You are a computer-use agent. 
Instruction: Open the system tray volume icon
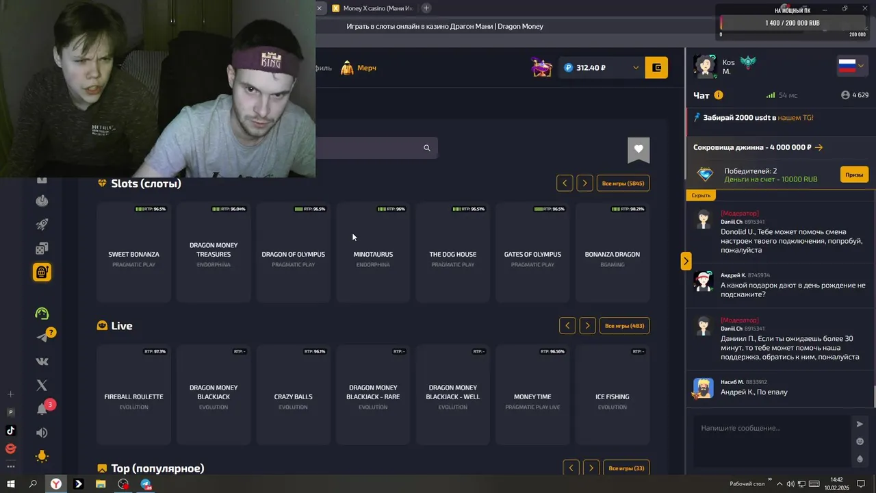pyautogui.click(x=790, y=484)
